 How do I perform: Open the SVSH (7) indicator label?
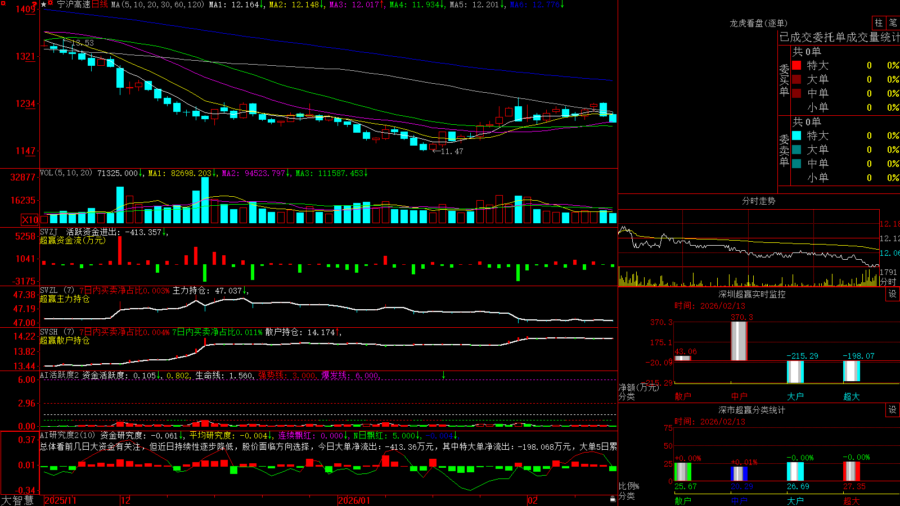pos(57,332)
